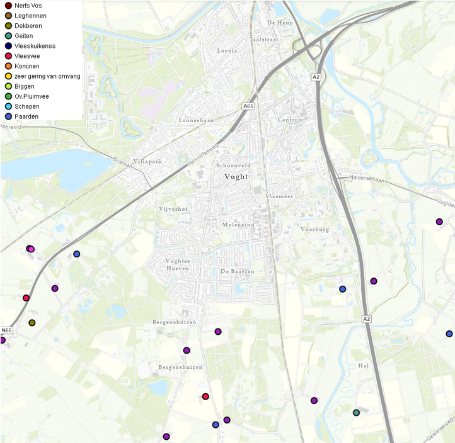This screenshot has width=455, height=443.
Task: Select the Leghennen brown legend circle
Action: coord(8,16)
